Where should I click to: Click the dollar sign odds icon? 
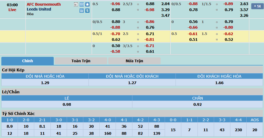[87, 11]
